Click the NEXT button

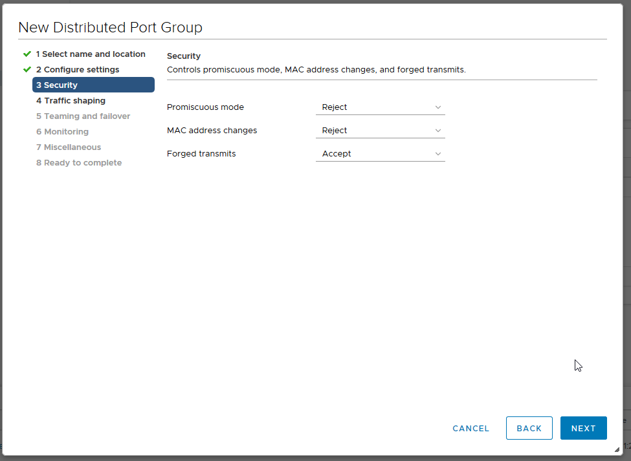(583, 428)
